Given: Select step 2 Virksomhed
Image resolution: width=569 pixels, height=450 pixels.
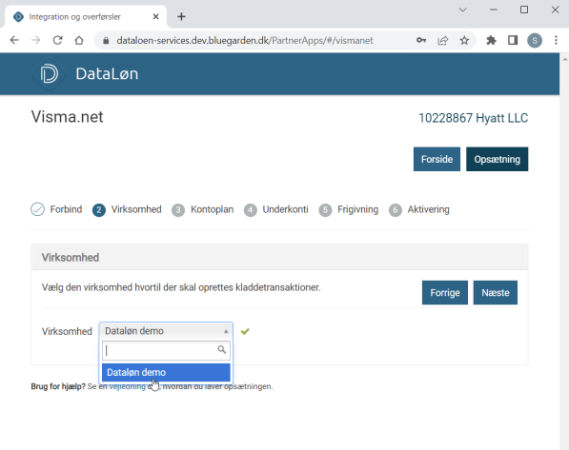Looking at the screenshot, I should click(127, 210).
